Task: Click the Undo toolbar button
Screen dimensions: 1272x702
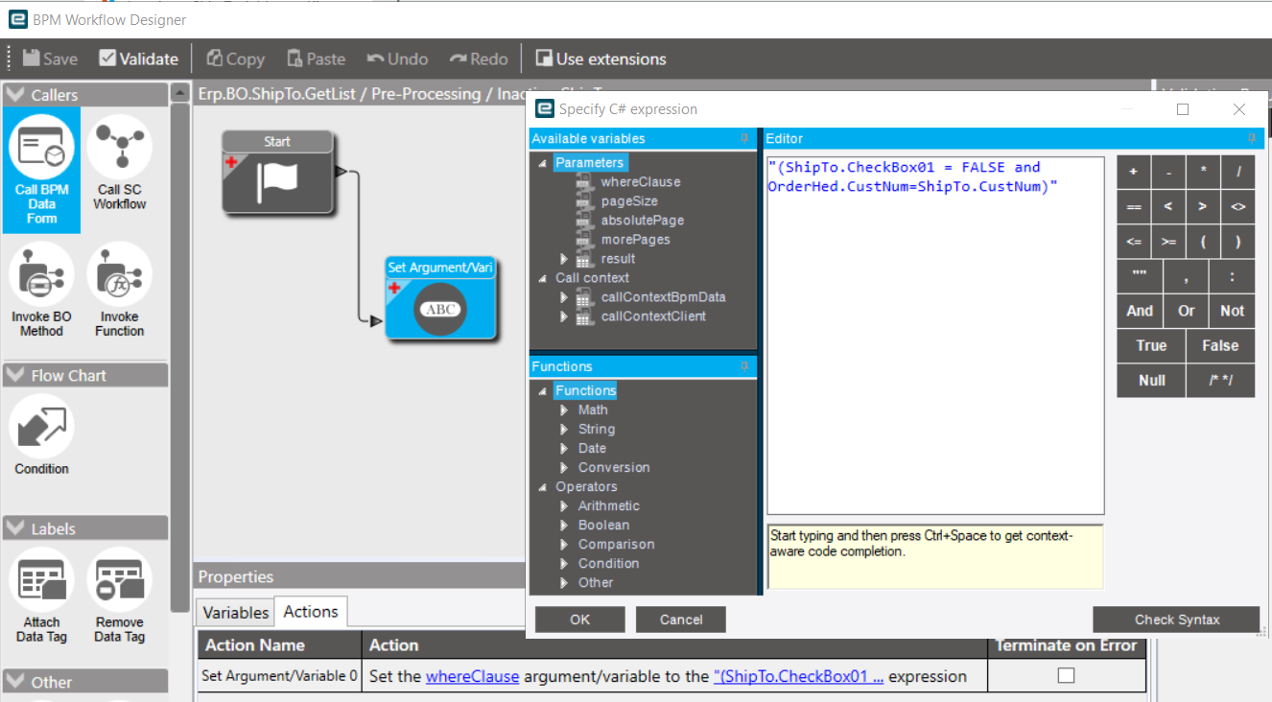Action: coord(397,58)
